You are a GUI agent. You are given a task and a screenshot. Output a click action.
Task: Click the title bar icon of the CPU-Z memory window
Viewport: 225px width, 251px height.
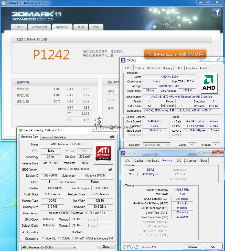[123, 153]
